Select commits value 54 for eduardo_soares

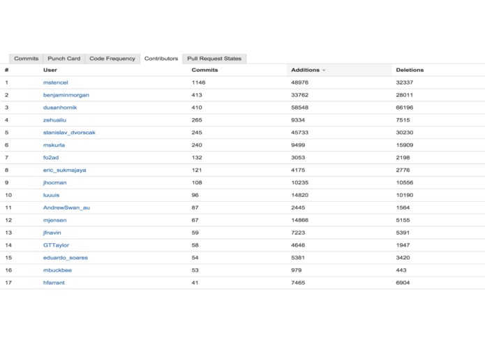click(x=195, y=258)
